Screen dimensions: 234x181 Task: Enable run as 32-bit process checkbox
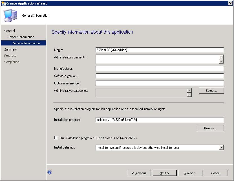point(56,138)
